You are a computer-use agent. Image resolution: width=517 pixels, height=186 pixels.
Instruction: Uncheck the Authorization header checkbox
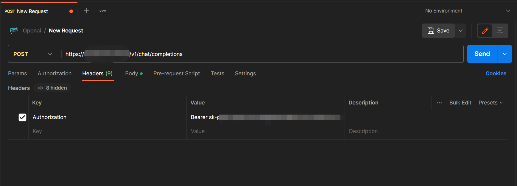(x=22, y=117)
